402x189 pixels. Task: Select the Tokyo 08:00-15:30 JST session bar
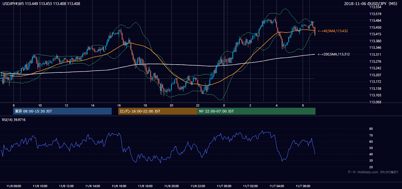coord(62,111)
